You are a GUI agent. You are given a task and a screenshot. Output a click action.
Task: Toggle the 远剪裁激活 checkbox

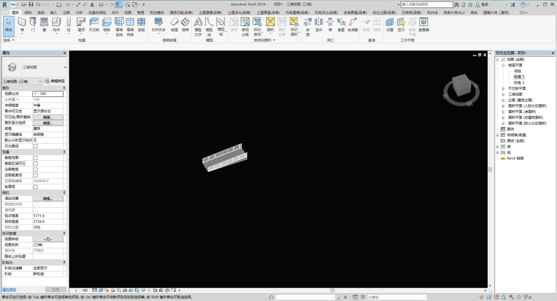(36, 176)
